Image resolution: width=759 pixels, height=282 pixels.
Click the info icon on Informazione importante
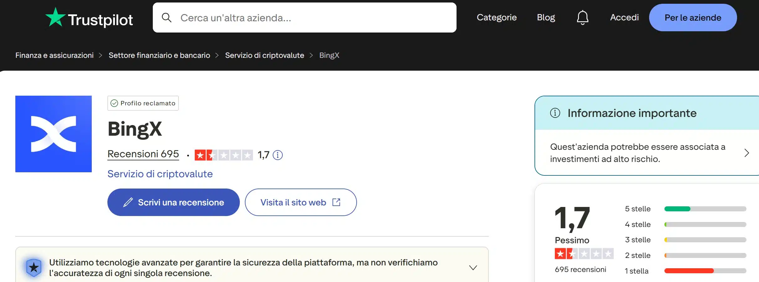556,113
